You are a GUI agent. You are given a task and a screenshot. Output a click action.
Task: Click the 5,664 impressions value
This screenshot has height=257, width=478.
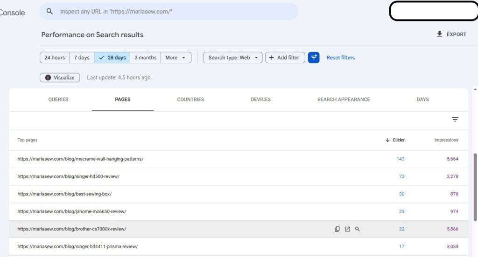(x=452, y=159)
